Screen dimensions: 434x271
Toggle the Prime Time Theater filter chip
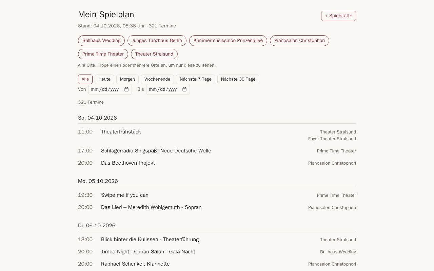(x=103, y=54)
